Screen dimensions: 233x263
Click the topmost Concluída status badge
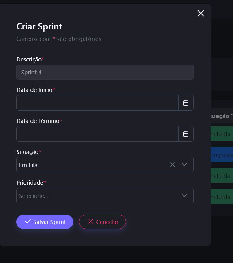pos(222,134)
